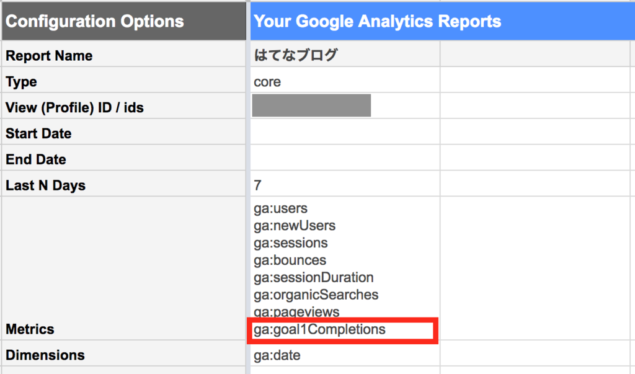The height and width of the screenshot is (374, 635).
Task: Select the empty End Date value cell
Action: [344, 159]
